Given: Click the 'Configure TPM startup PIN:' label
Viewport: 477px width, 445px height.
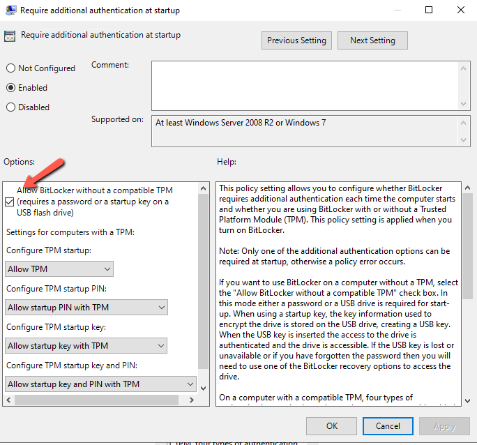Looking at the screenshot, I should click(x=56, y=288).
